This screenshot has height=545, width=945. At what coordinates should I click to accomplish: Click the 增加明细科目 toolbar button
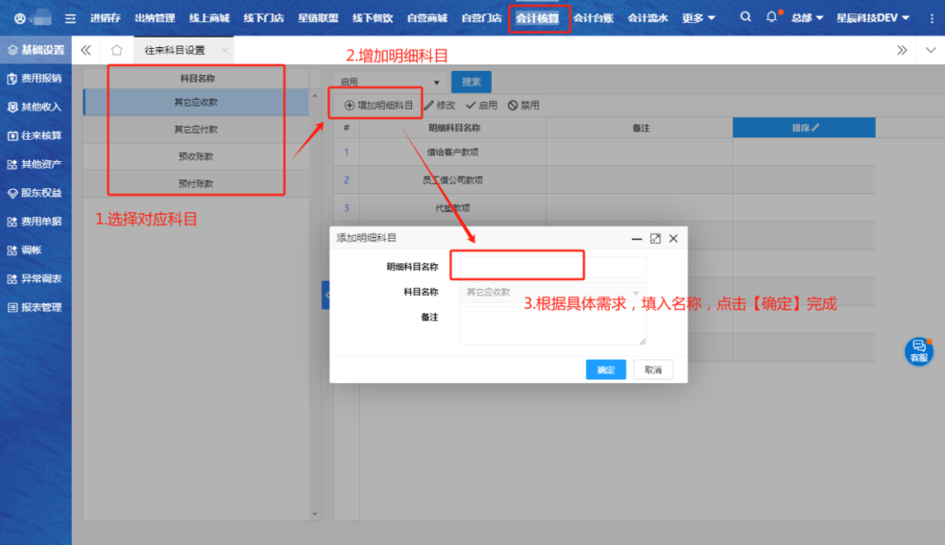378,105
